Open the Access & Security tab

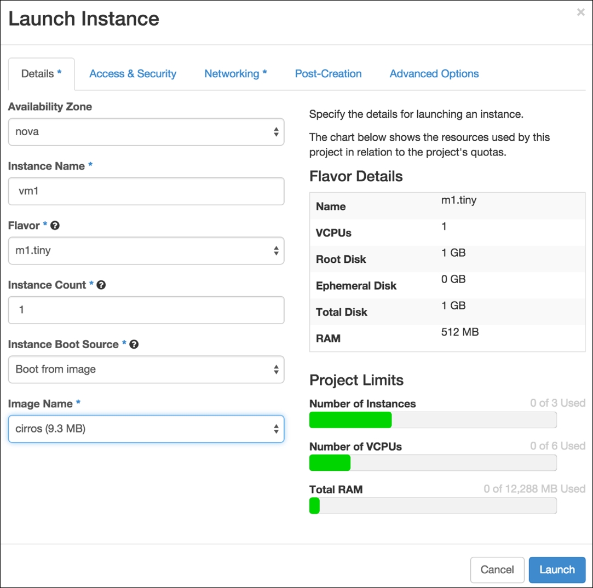(x=133, y=74)
